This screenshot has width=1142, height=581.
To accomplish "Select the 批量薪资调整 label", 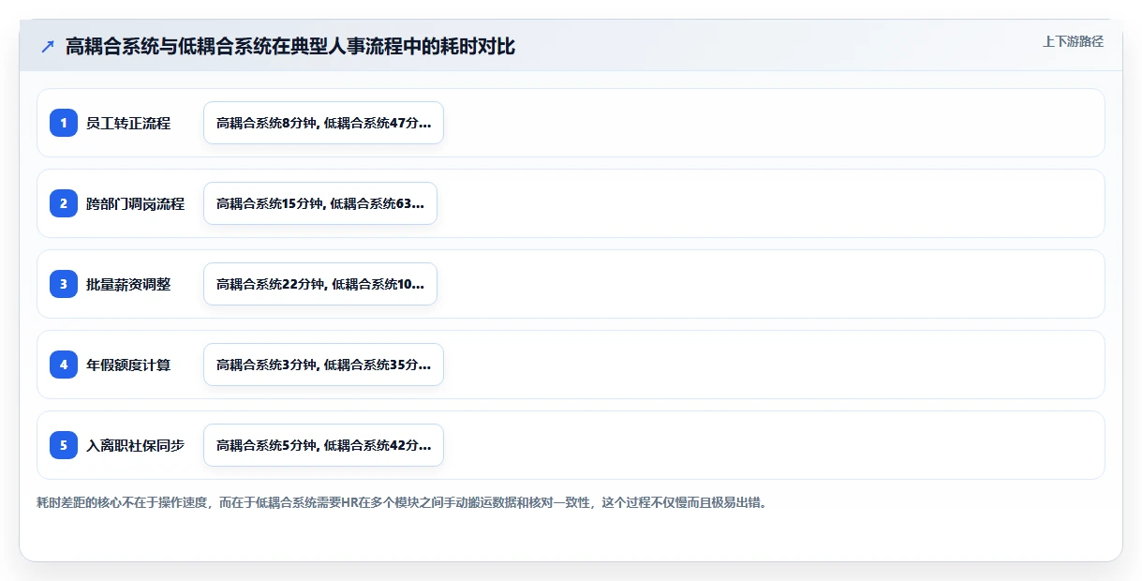I will [128, 284].
